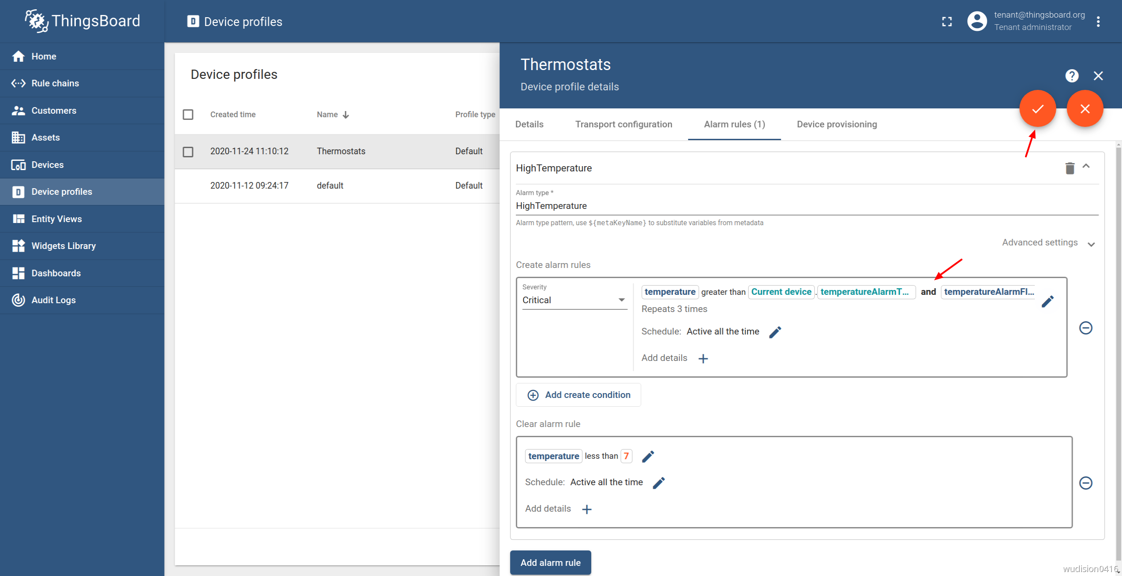Viewport: 1122px width, 576px height.
Task: Open the Severity Critical dropdown
Action: 574,300
